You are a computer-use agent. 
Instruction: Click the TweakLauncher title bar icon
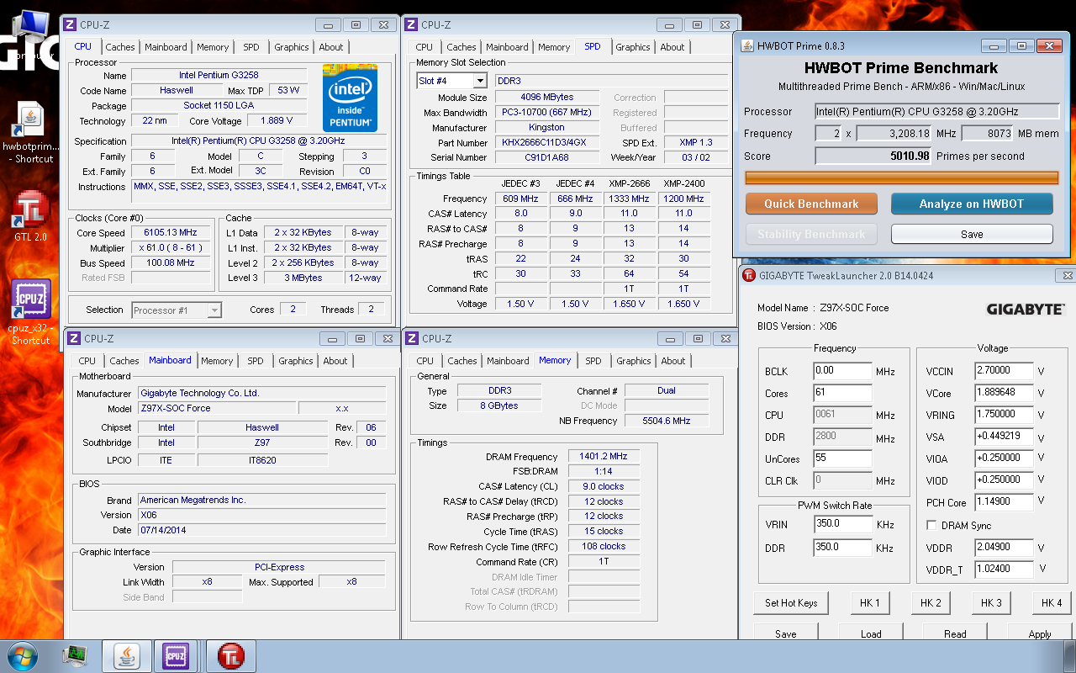point(748,275)
